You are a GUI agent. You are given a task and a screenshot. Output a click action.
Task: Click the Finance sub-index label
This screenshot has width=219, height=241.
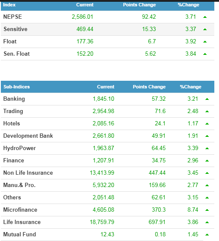pos(14,161)
